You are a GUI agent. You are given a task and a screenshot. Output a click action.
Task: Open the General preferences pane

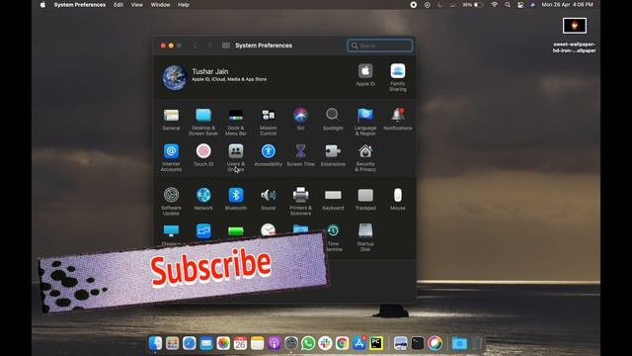[x=171, y=116]
